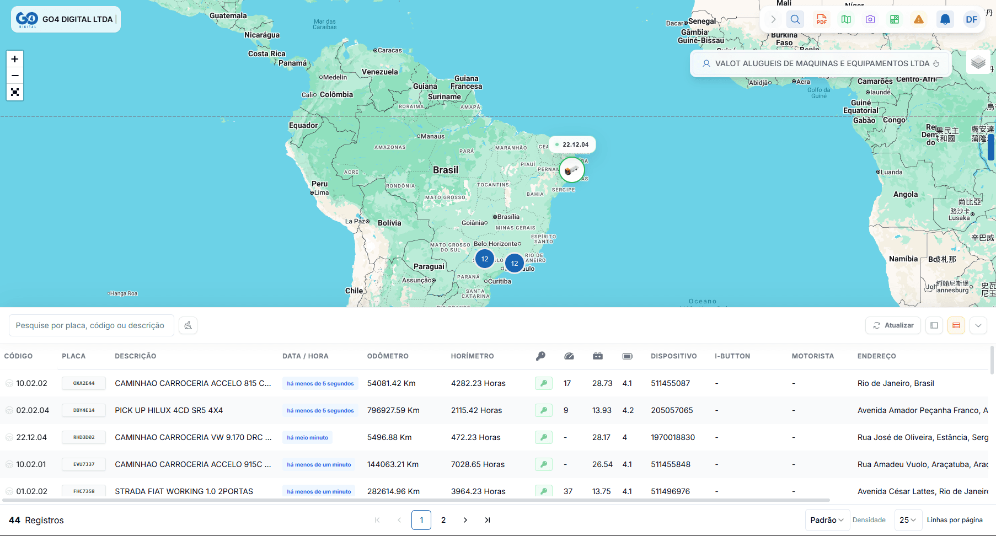Open the Padrão density dropdown

(x=827, y=520)
